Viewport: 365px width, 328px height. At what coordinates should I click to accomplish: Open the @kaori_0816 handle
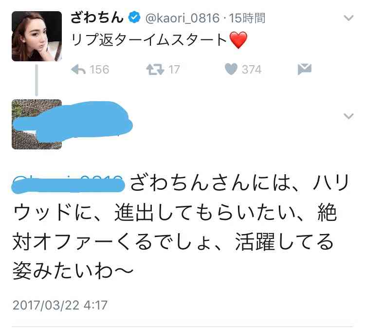tap(182, 18)
